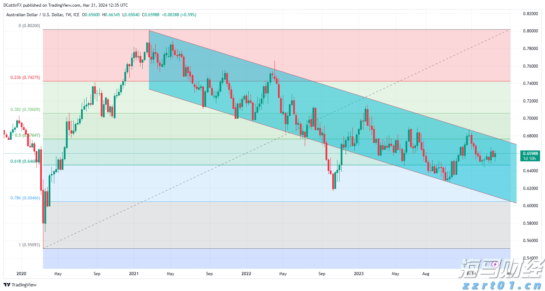Click the 2023 marker on time axis
This screenshot has height=291, width=545.
pos(359,274)
